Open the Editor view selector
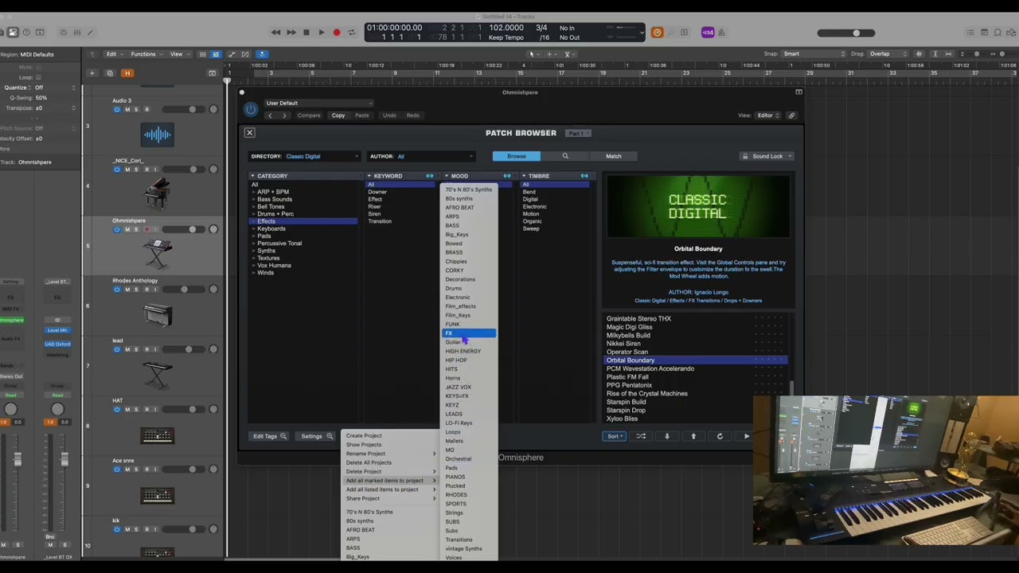The image size is (1019, 573). (767, 115)
